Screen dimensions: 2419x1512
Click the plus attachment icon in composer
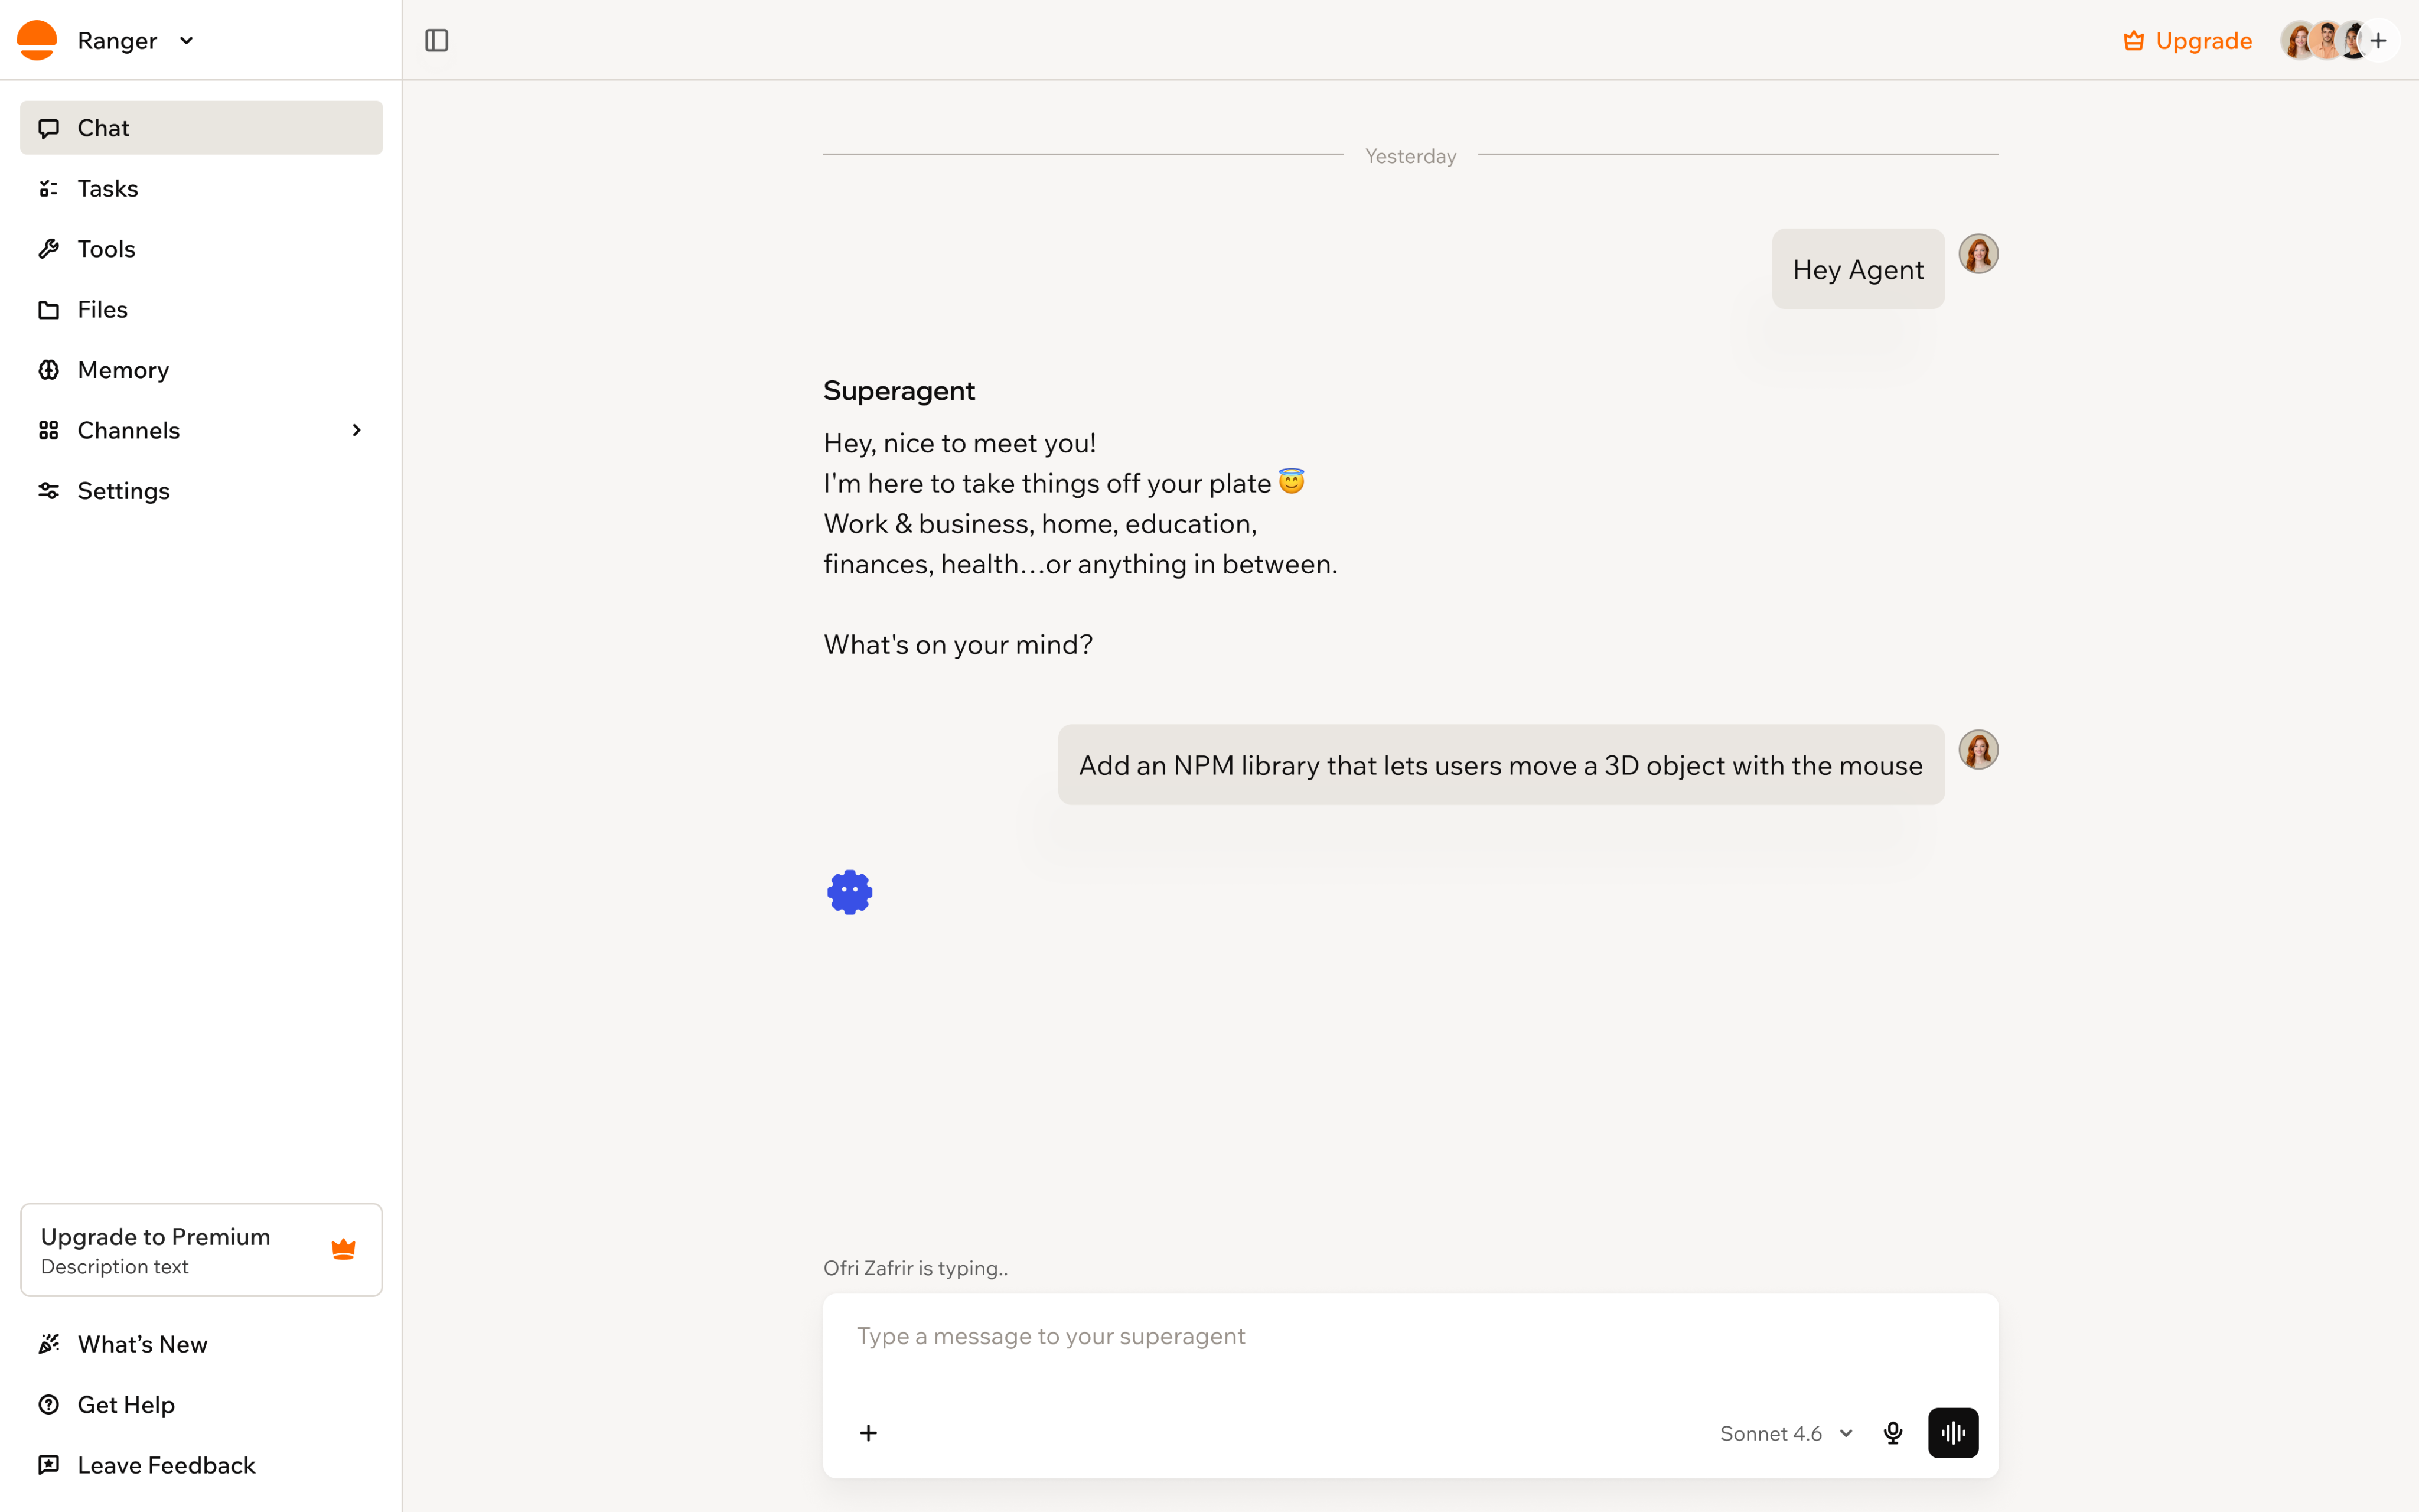(869, 1433)
